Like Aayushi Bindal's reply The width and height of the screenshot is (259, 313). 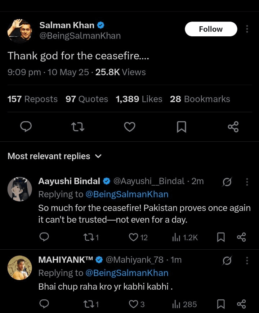coord(134,237)
